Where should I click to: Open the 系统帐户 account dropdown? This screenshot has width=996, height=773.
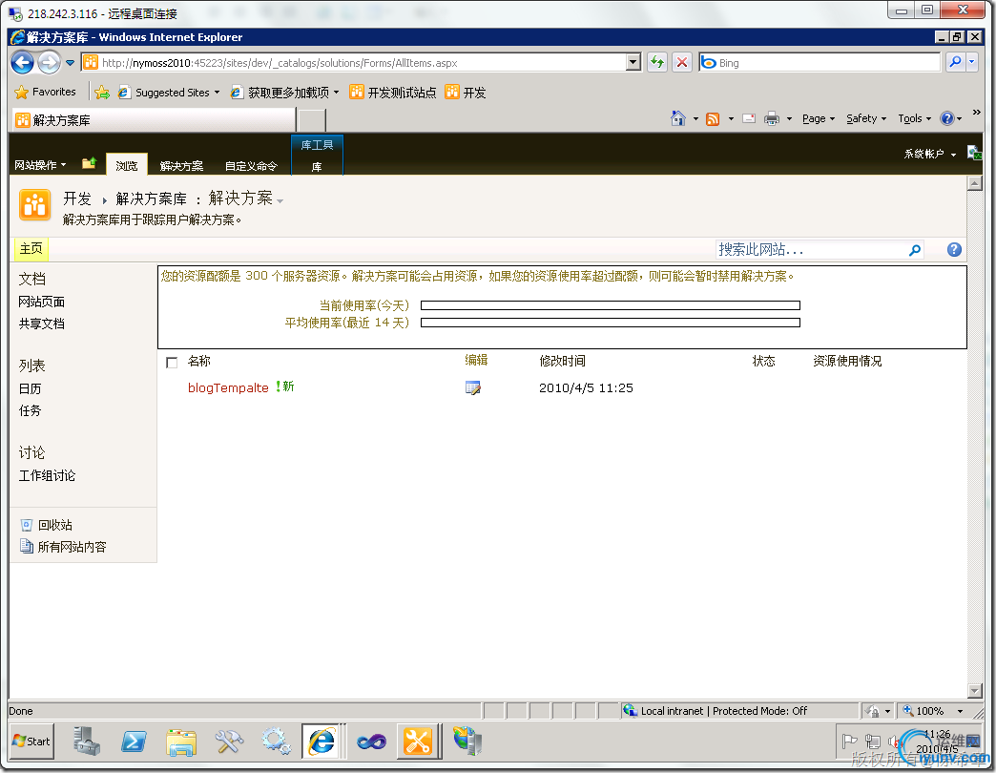tap(930, 154)
